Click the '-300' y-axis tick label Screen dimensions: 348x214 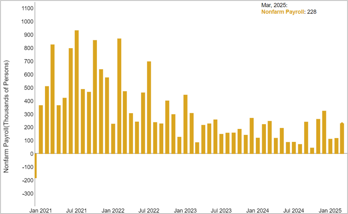(x=28, y=194)
